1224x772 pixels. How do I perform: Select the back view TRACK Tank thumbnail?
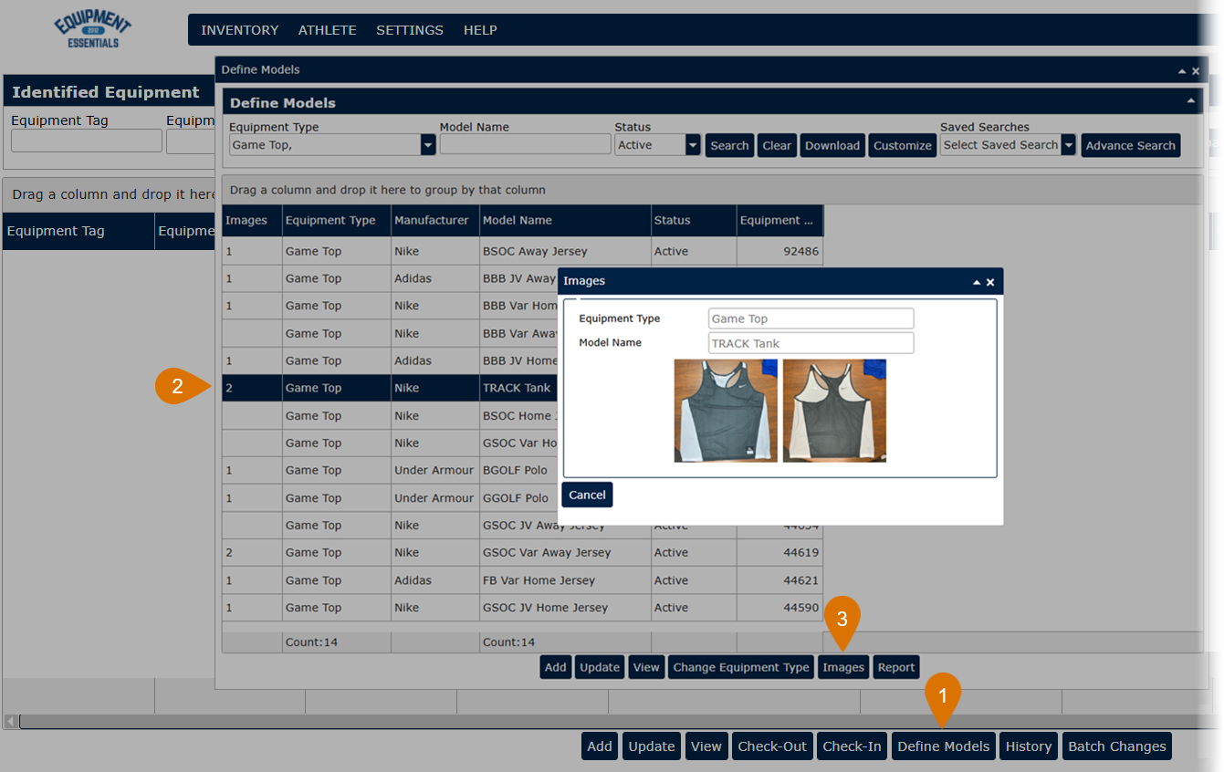coord(834,411)
